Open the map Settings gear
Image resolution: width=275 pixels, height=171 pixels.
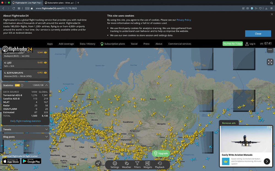pos(115,165)
